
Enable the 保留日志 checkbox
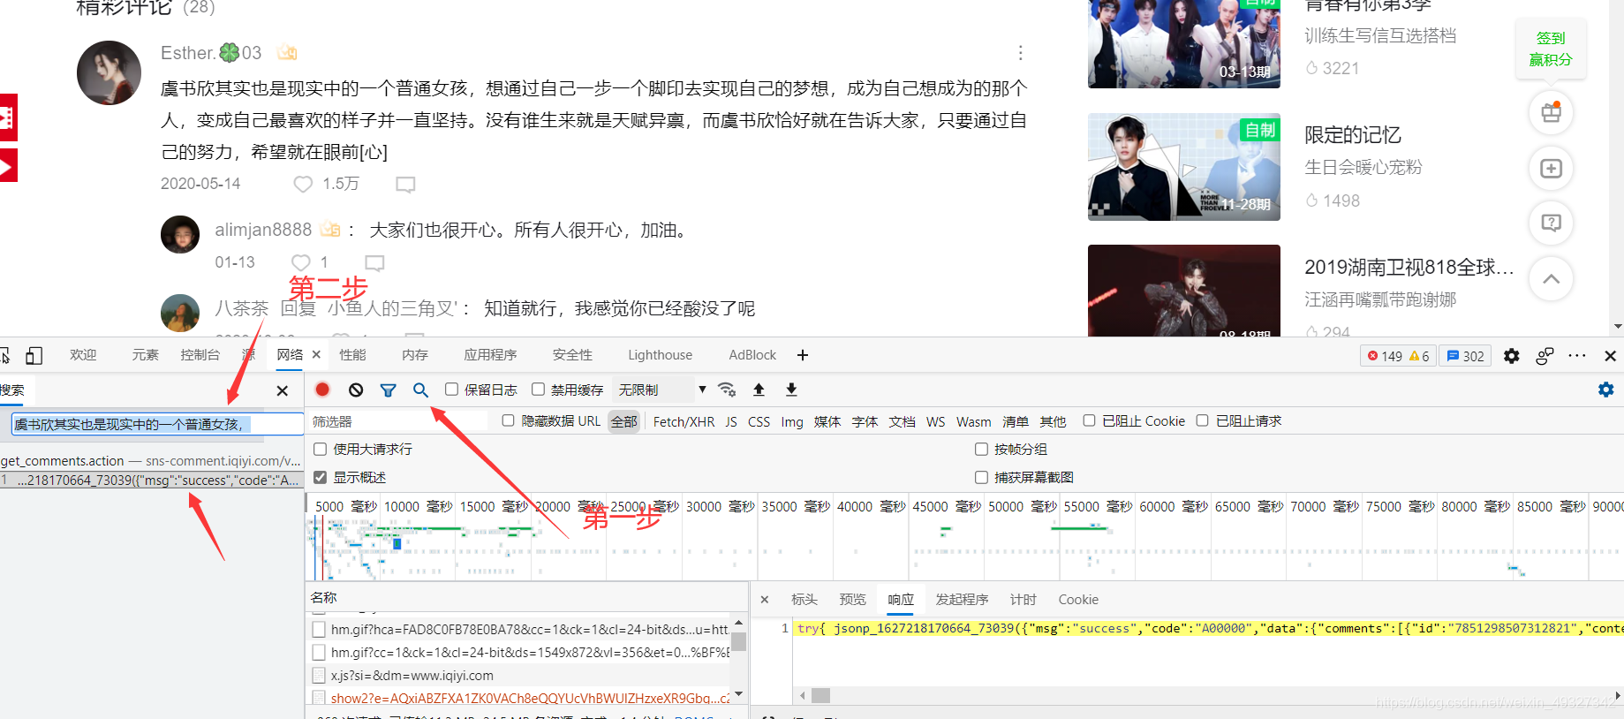(451, 390)
